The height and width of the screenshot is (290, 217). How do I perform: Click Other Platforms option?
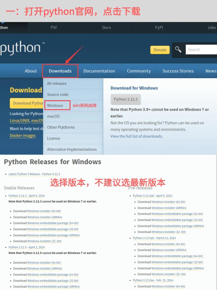tap(61, 127)
